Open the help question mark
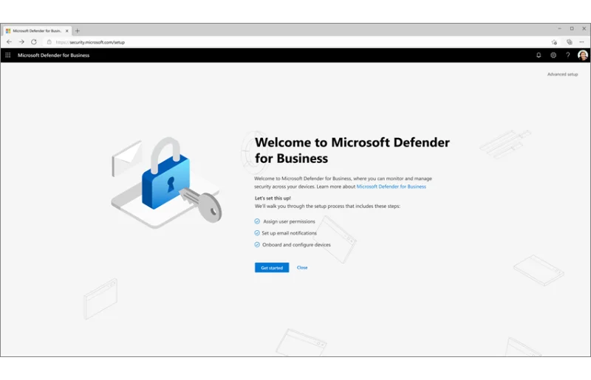 pos(567,55)
